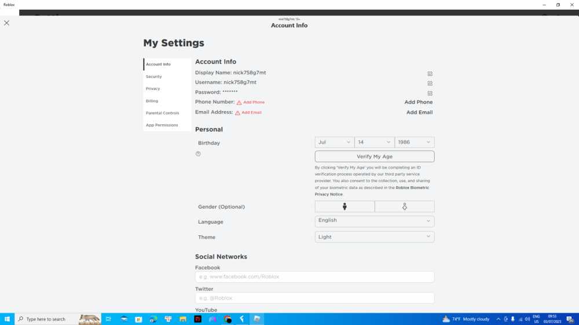
Task: Click the taskbar search box
Action: click(57, 319)
